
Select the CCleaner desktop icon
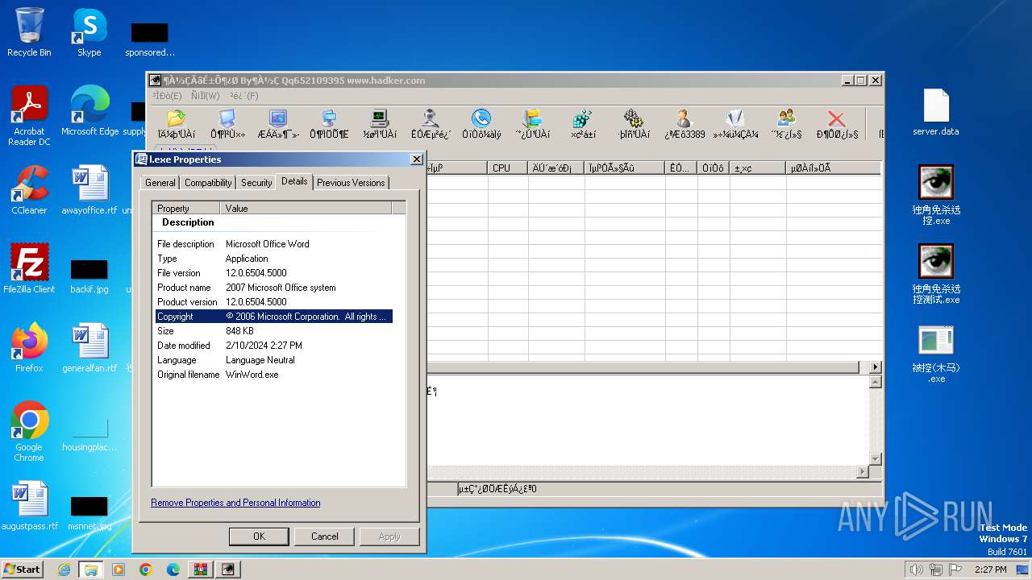29,189
